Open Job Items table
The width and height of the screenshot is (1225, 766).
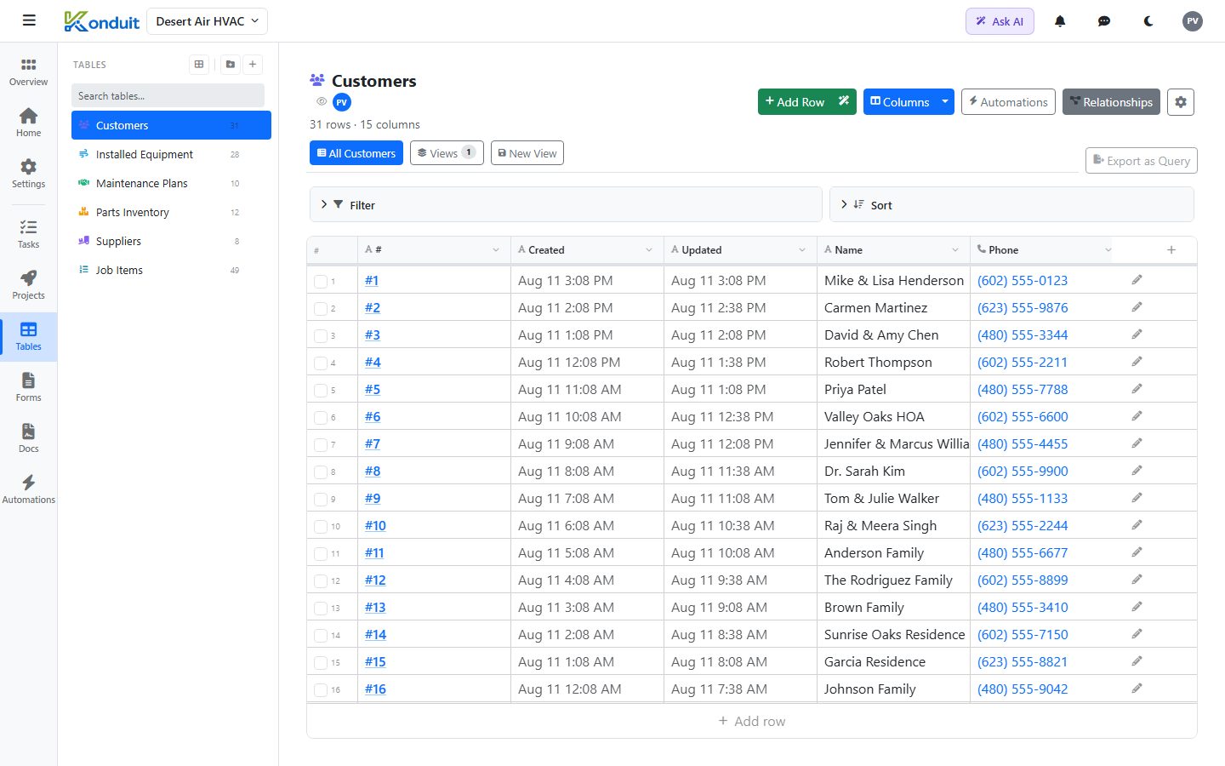point(171,270)
